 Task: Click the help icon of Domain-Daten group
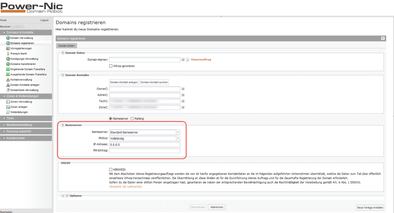click(x=63, y=53)
